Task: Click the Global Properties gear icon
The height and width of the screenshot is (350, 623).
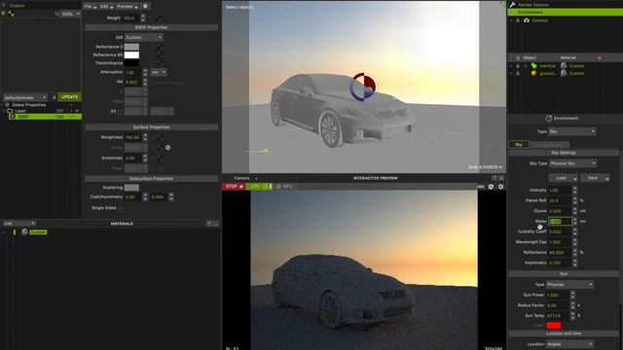Action: click(x=7, y=105)
